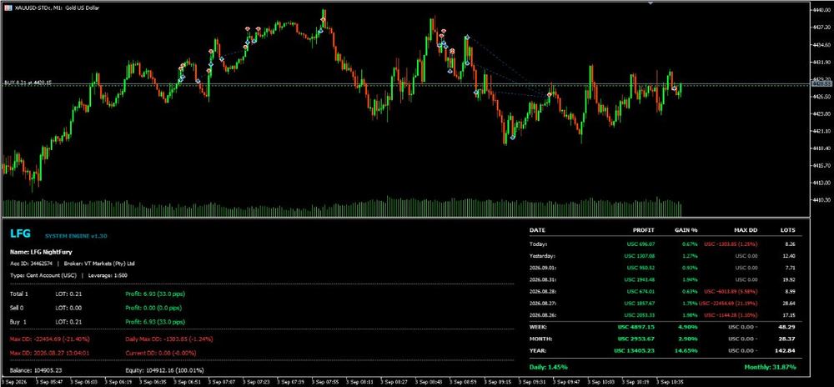Click the 3 Sep 07:55 time axis label
Image resolution: width=834 pixels, height=387 pixels.
click(326, 382)
